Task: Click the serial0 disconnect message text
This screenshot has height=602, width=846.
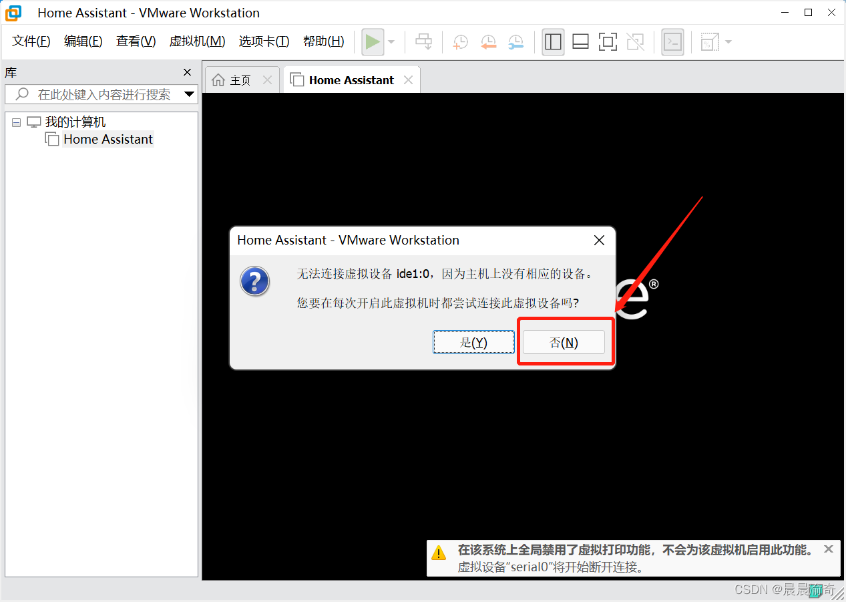Action: coord(551,567)
